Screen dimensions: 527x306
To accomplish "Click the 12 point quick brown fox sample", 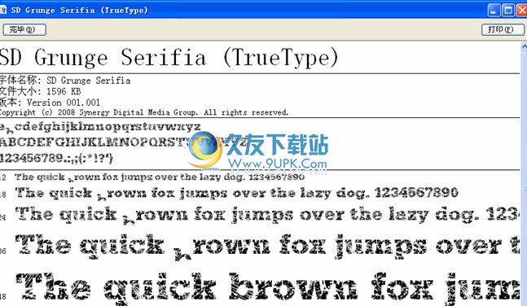I will (160, 177).
